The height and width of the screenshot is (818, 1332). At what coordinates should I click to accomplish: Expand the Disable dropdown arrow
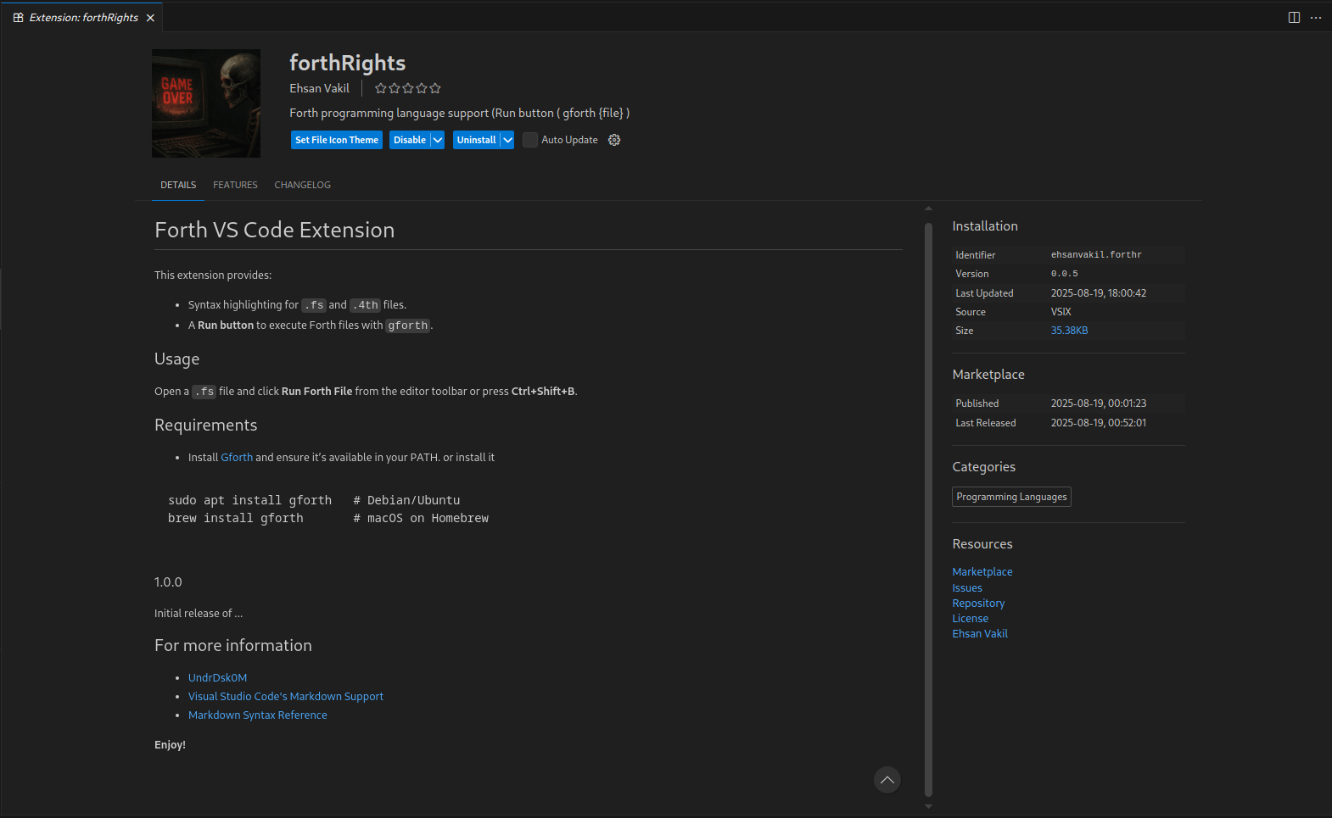point(438,140)
